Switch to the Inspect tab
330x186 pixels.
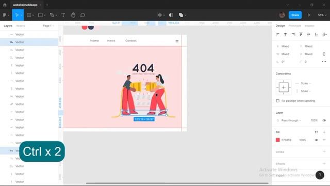(309, 25)
